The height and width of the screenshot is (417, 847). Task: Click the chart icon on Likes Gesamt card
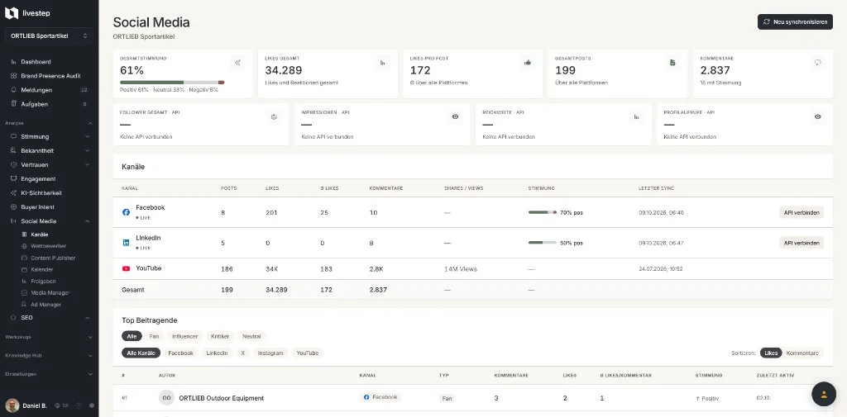[382, 63]
